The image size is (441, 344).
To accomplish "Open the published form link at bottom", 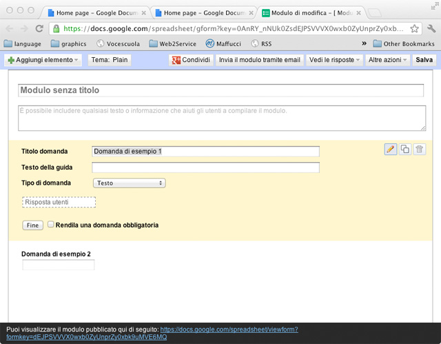I will (x=229, y=330).
